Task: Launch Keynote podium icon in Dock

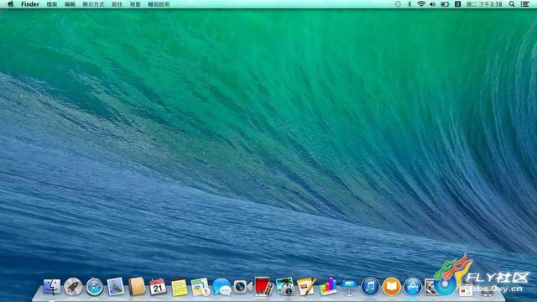Action: click(x=349, y=287)
